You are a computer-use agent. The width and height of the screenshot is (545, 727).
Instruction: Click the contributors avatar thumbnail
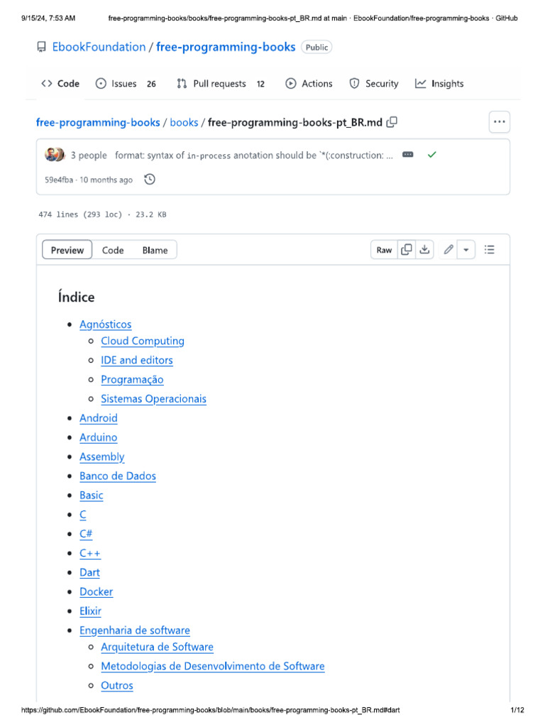point(55,155)
